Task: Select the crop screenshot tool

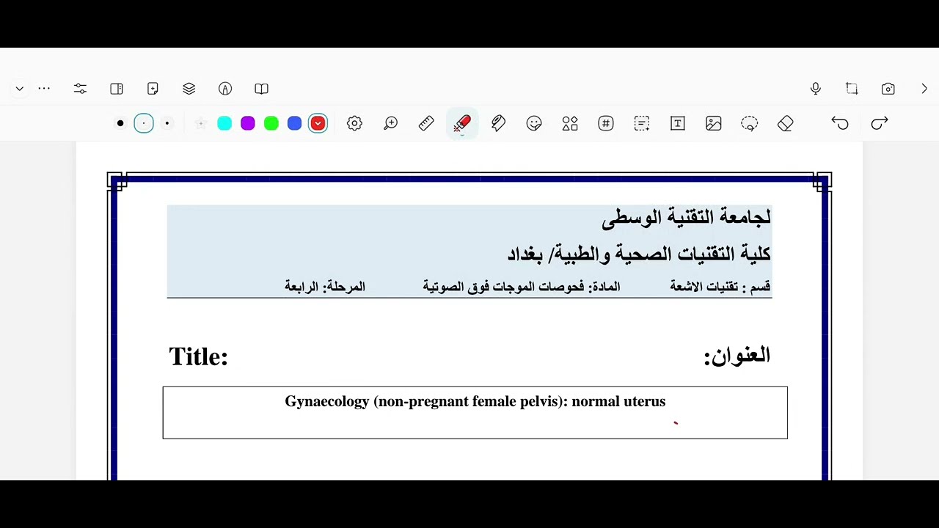Action: [852, 89]
